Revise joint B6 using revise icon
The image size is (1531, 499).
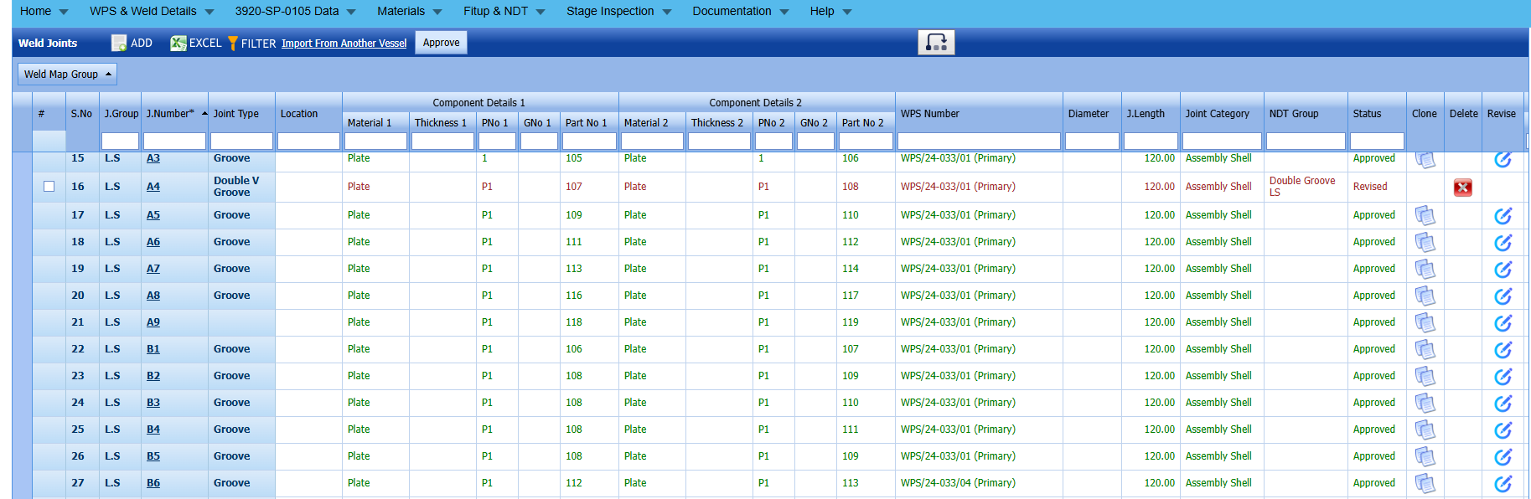pyautogui.click(x=1503, y=484)
